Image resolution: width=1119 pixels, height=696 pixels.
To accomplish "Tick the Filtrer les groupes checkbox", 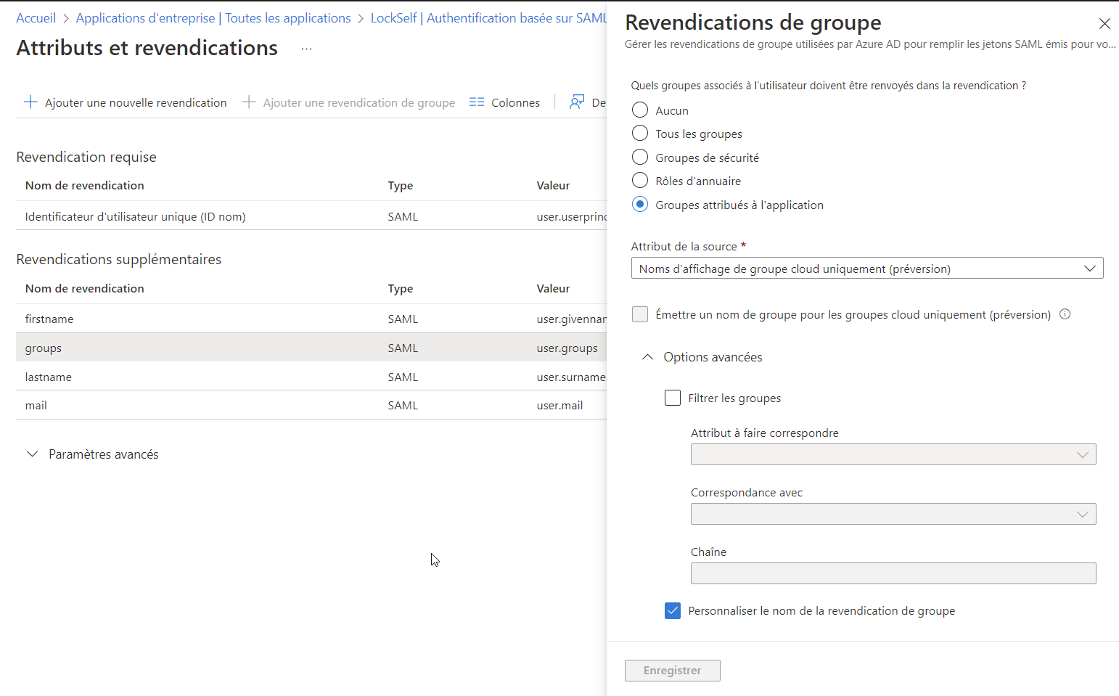I will click(x=673, y=398).
